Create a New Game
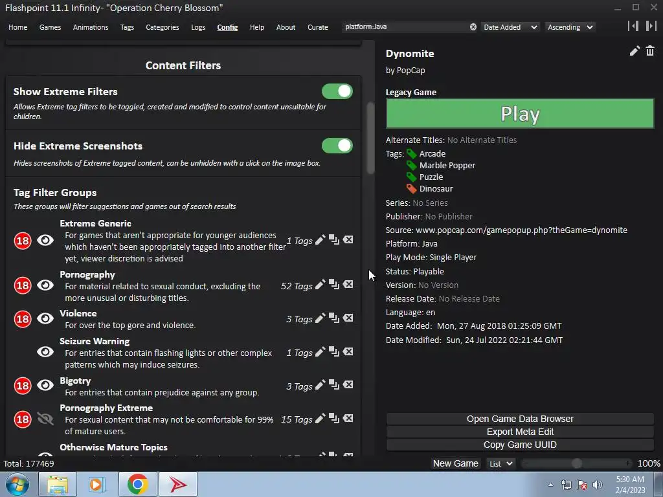This screenshot has width=663, height=497. pos(455,463)
